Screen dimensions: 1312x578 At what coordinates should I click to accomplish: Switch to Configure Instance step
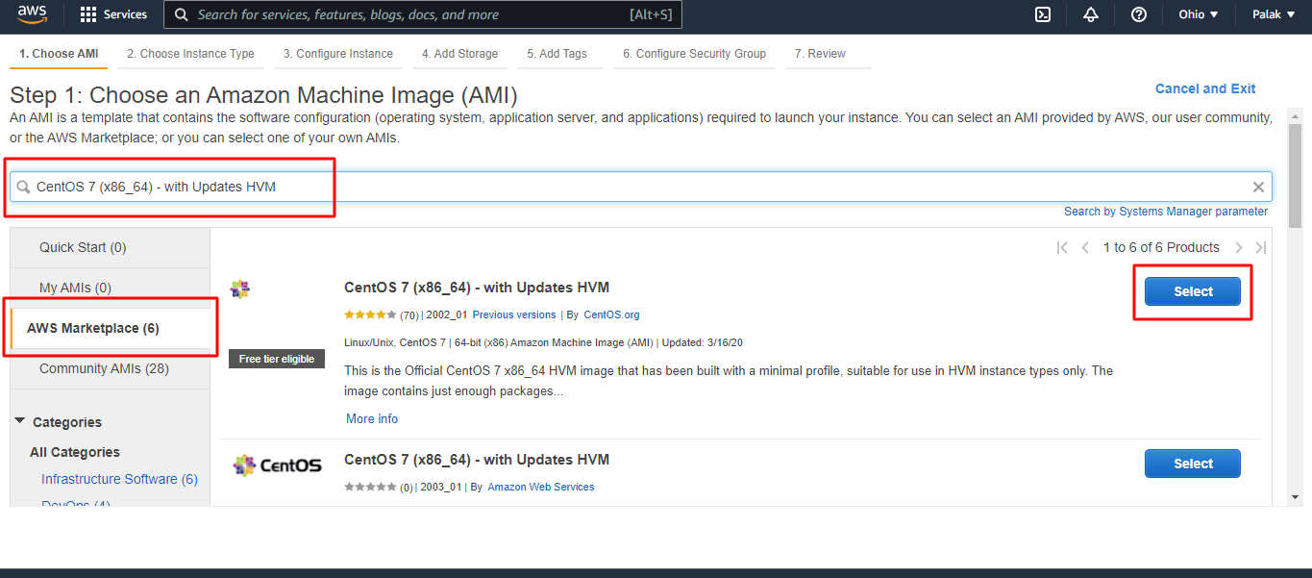pos(338,54)
